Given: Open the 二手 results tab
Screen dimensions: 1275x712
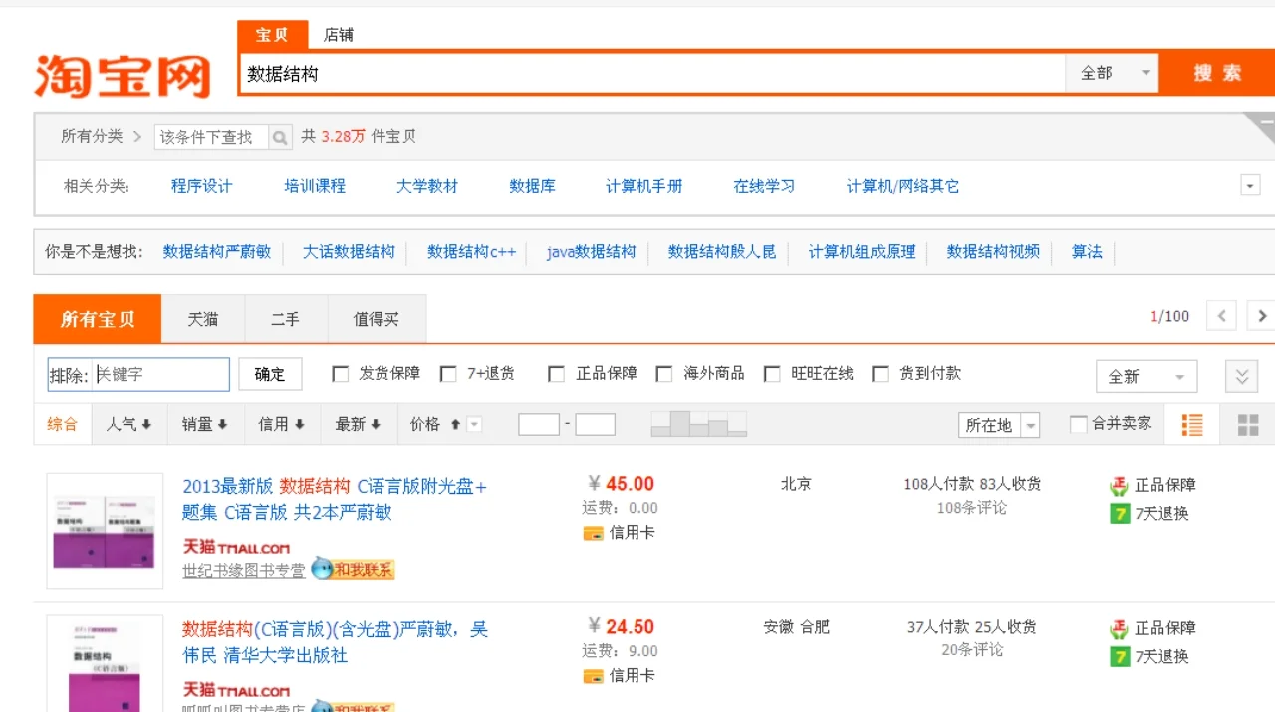Looking at the screenshot, I should (286, 319).
